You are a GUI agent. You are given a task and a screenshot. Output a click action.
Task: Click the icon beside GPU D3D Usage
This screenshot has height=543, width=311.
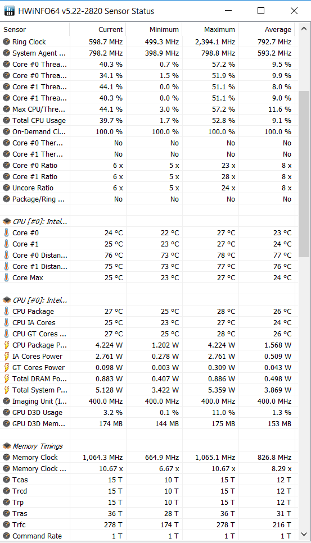6,413
